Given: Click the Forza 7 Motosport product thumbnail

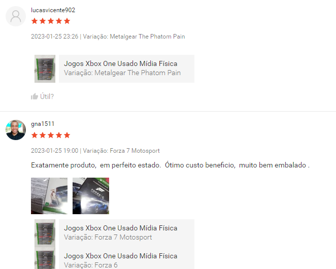Looking at the screenshot, I should tap(45, 233).
